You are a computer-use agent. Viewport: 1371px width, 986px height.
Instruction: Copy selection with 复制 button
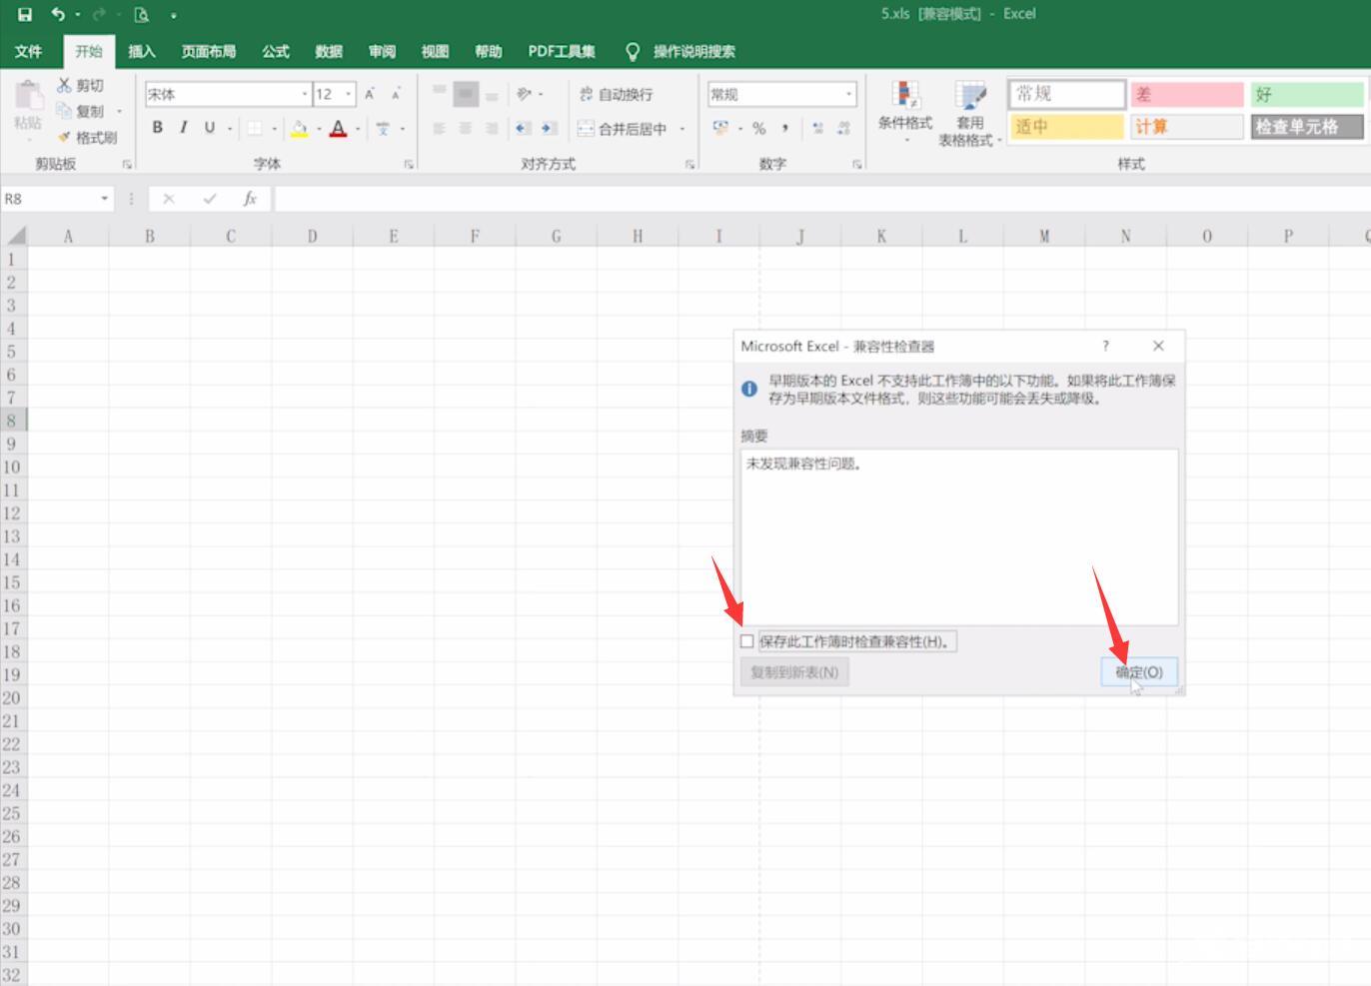(81, 111)
